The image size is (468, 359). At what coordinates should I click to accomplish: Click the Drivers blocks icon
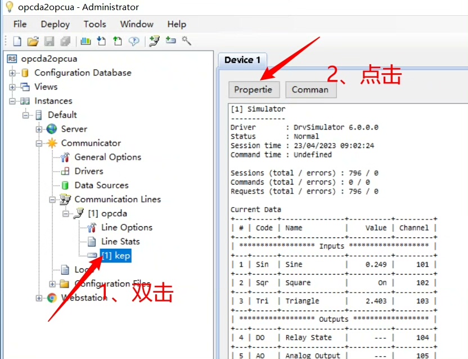pos(65,171)
